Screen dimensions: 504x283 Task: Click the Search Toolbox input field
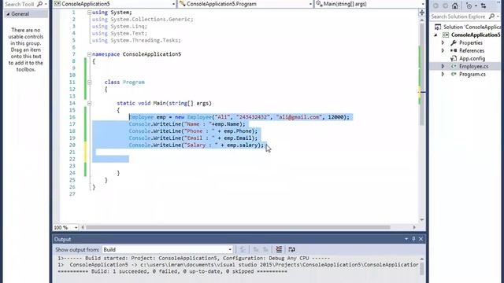20,4
